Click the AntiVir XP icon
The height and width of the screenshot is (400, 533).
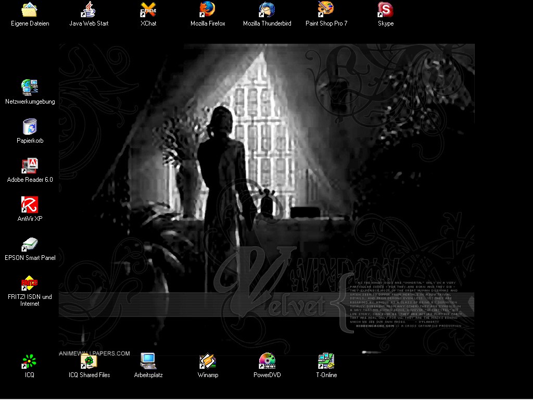30,205
